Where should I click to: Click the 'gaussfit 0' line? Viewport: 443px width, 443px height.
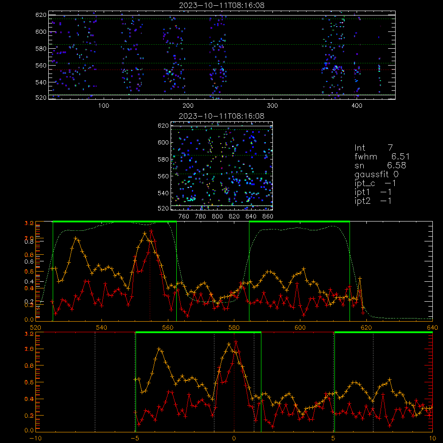(377, 174)
